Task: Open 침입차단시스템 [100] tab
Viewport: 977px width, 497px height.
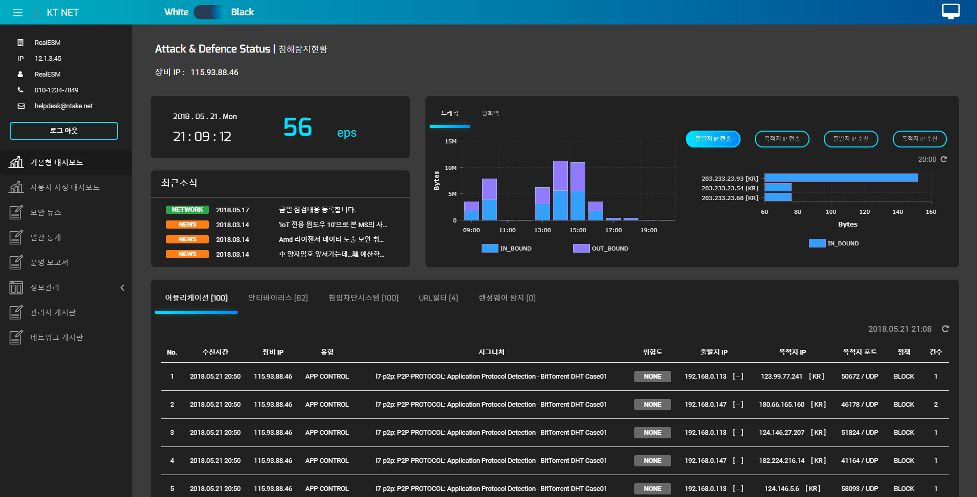Action: 363,298
